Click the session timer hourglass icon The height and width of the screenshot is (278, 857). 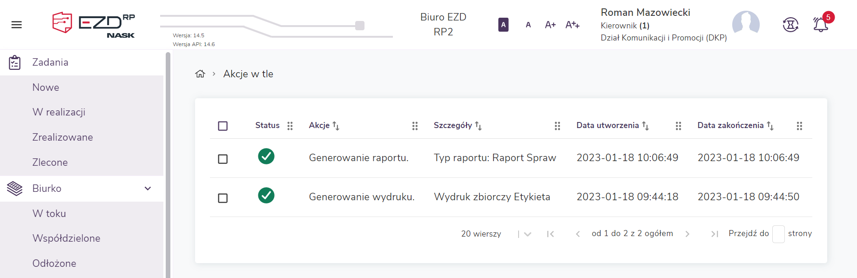[x=790, y=25]
